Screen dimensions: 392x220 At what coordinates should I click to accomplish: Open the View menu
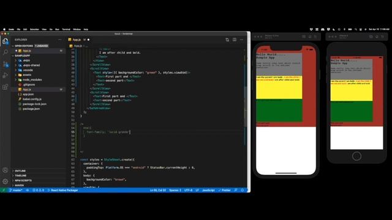point(44,29)
